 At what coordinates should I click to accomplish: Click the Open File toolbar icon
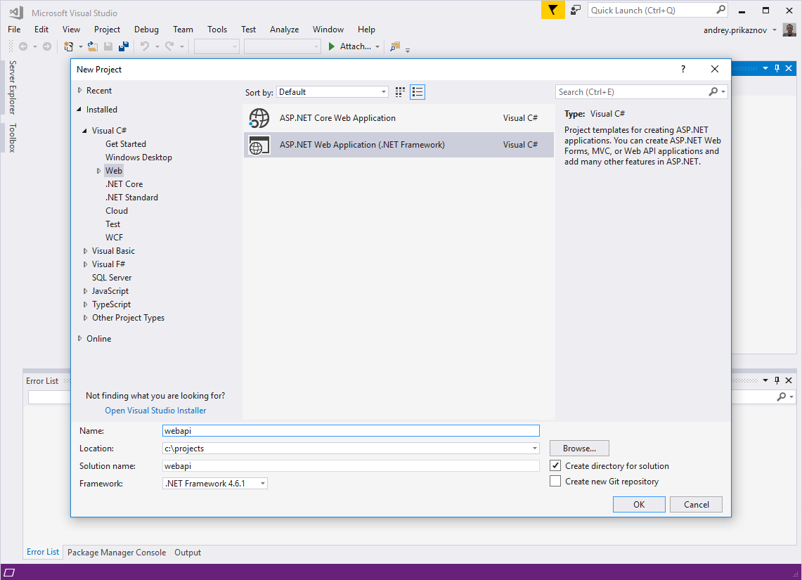93,46
